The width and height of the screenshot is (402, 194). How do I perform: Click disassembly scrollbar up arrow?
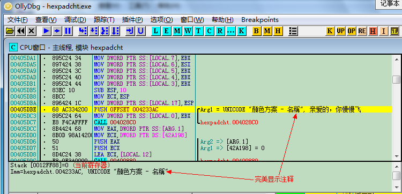[x=396, y=59]
